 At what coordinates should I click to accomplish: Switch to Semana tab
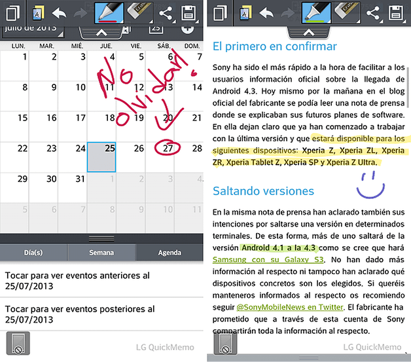point(101,253)
